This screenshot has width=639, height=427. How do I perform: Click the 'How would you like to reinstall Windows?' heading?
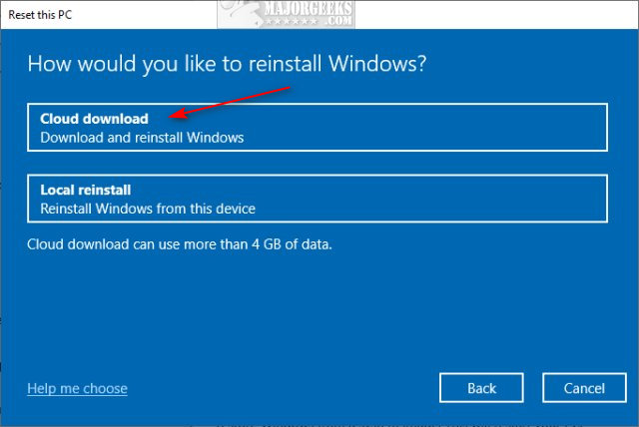(x=227, y=64)
